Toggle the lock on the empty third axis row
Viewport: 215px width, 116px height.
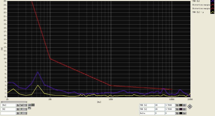pos(18,113)
